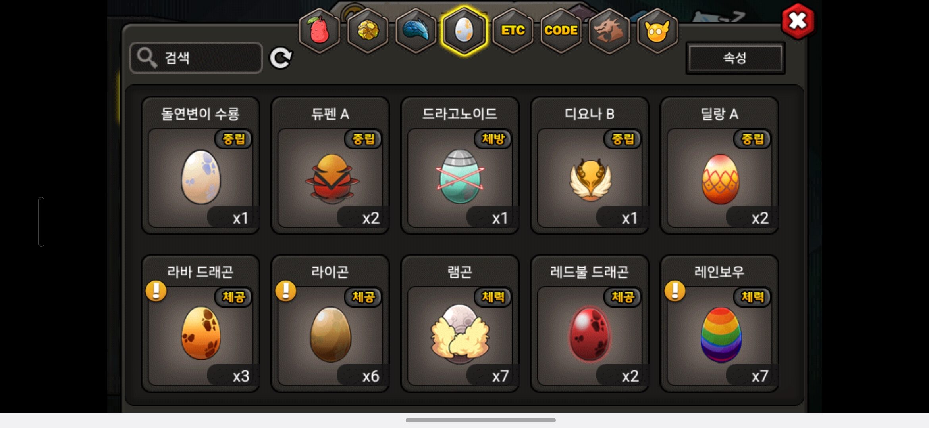
Task: Click the alert badge on 라바 드래곤
Action: pyautogui.click(x=156, y=291)
